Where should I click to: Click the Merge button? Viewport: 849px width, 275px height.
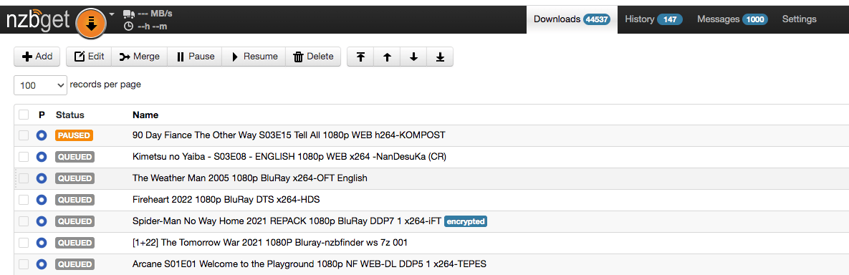pyautogui.click(x=139, y=57)
